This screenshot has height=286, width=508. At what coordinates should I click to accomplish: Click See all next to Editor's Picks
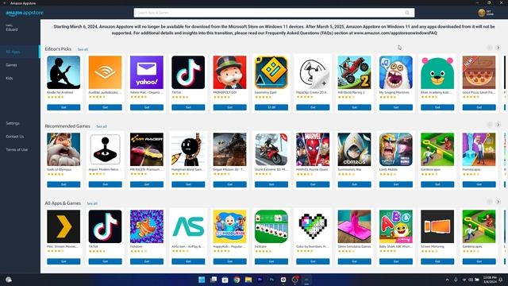(83, 49)
